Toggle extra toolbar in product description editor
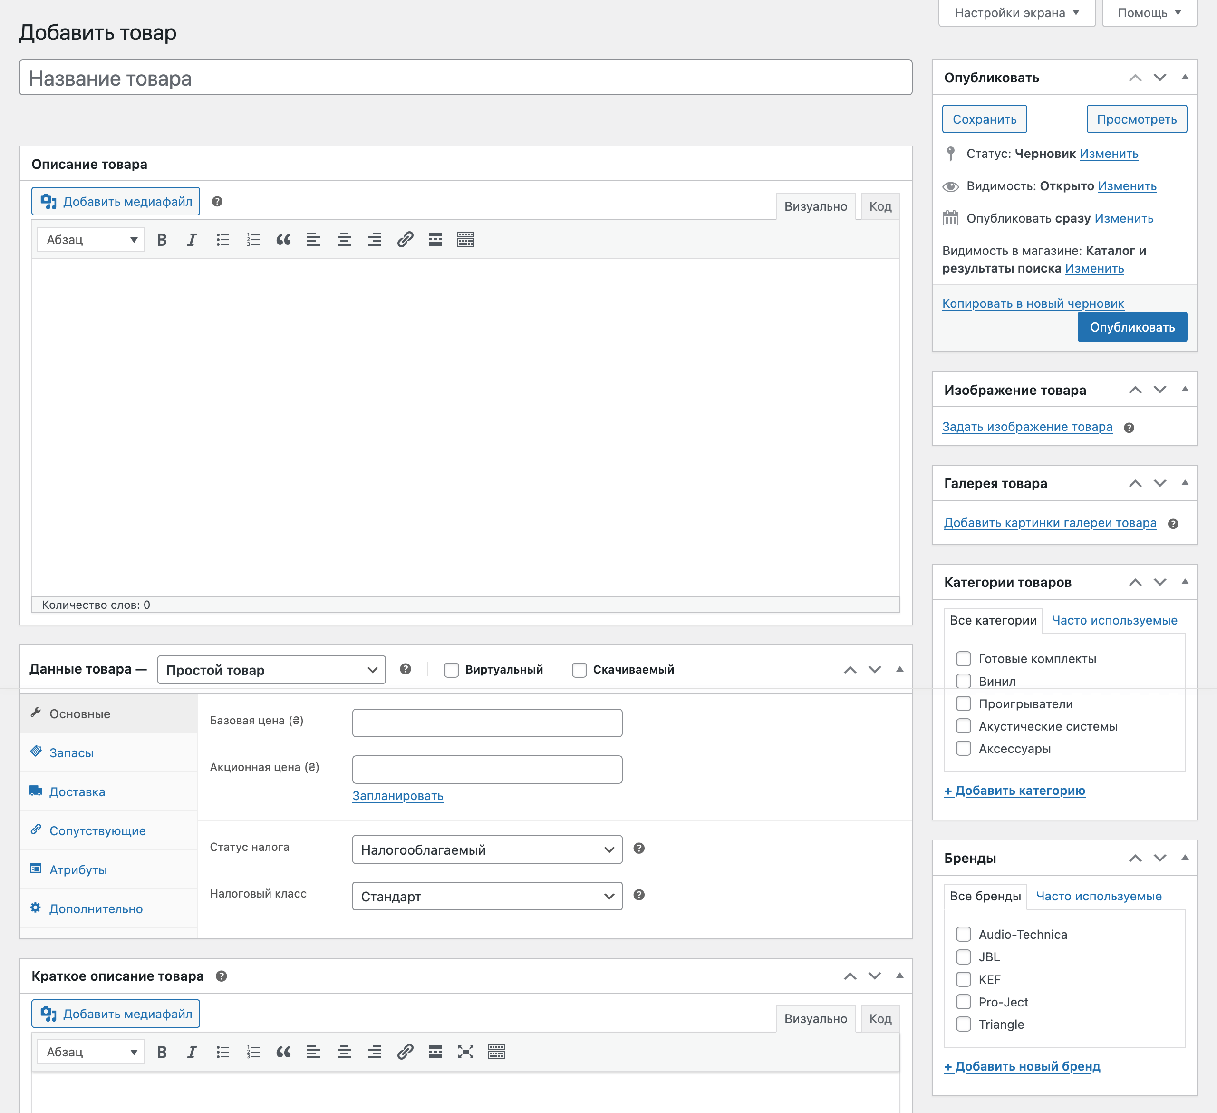Screen dimensions: 1217x1113 [x=465, y=240]
